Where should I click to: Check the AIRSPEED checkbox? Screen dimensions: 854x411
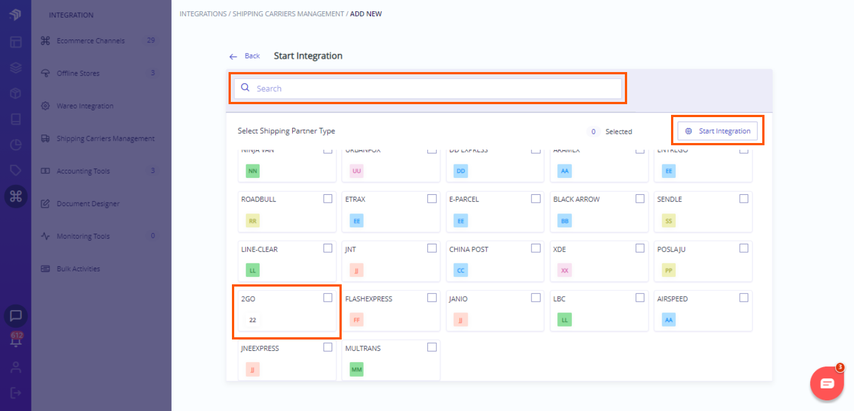click(744, 298)
